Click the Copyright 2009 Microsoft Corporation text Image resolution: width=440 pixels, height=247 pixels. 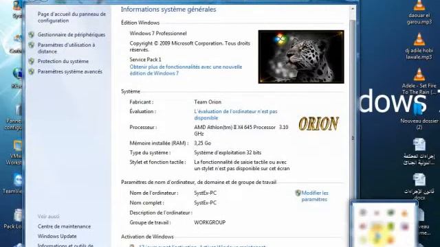coord(190,47)
